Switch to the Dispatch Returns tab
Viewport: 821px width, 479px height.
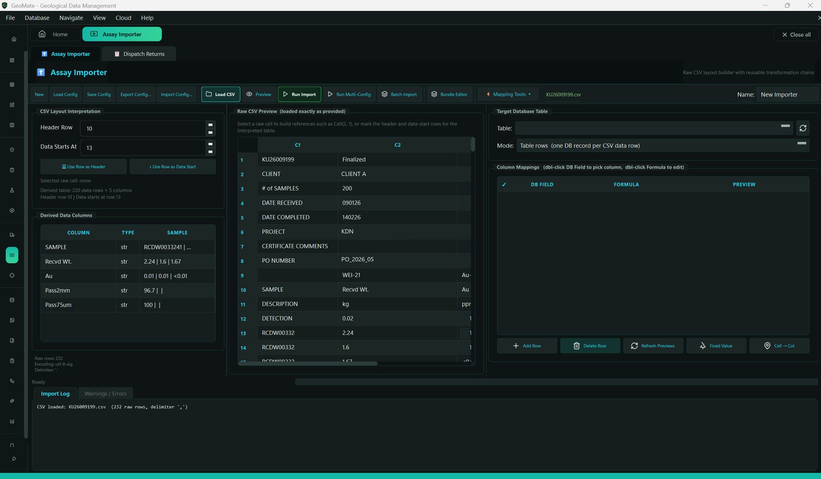[139, 54]
